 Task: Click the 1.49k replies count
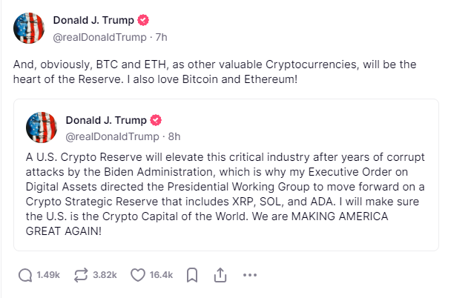pyautogui.click(x=48, y=275)
